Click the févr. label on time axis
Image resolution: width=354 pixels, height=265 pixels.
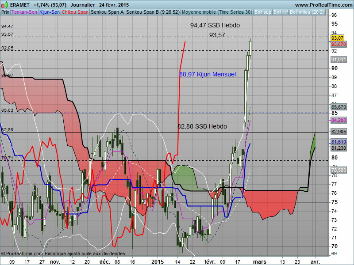(210, 261)
